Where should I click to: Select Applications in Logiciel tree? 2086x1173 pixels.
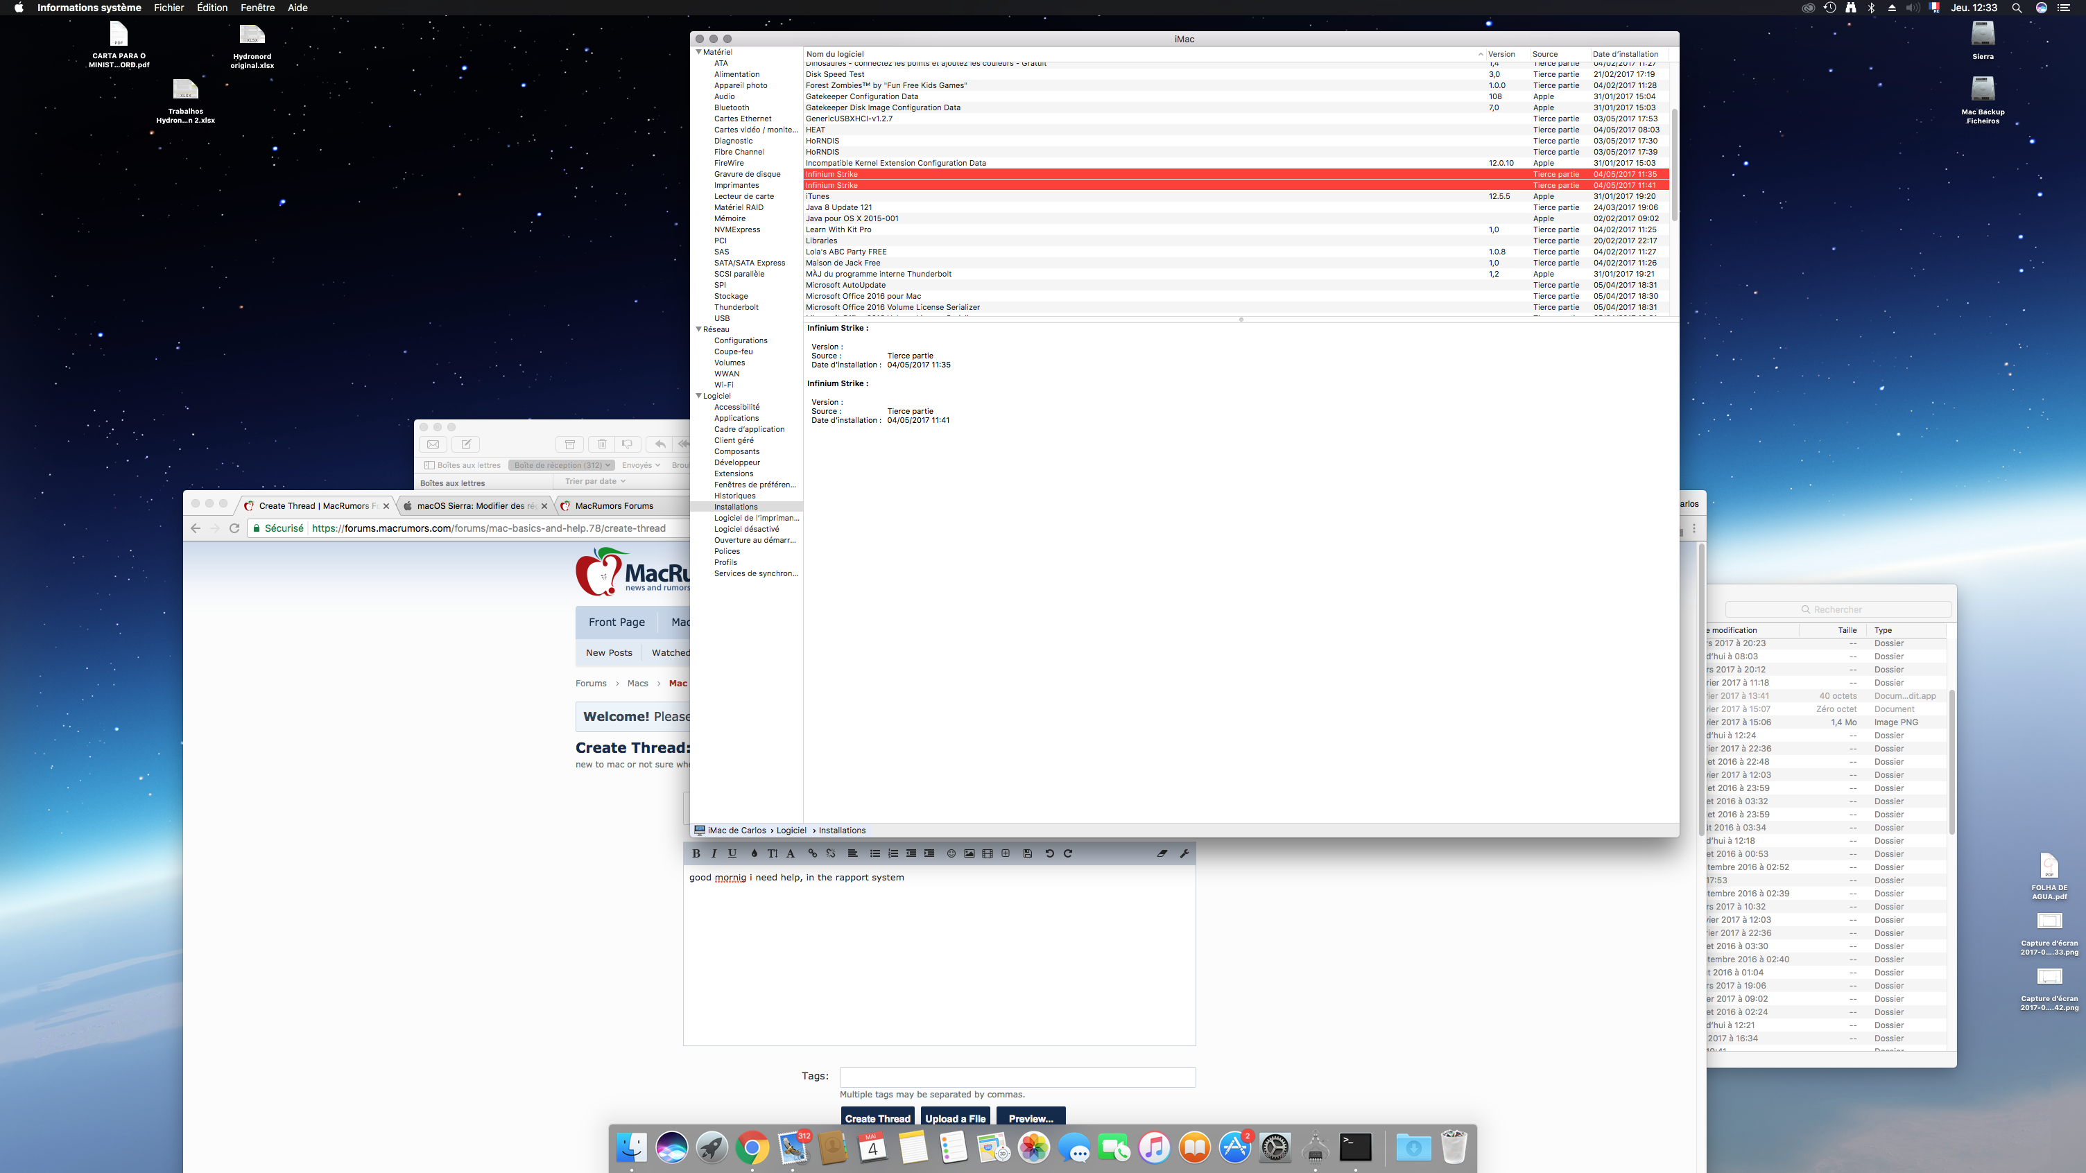click(736, 419)
